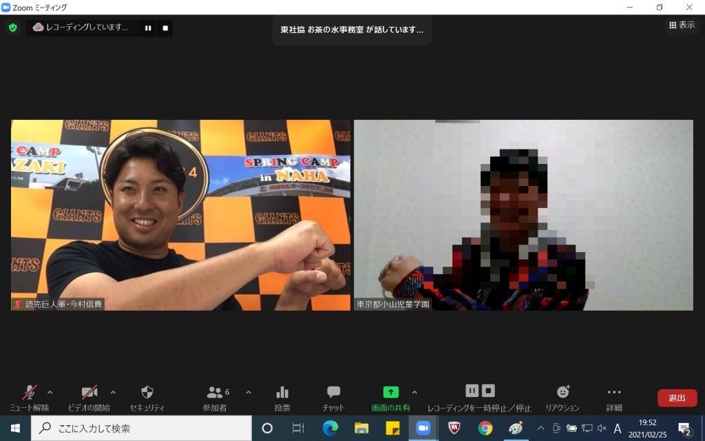Pause recording in the top-left indicator
Screen dimensions: 705x441
tap(148, 28)
